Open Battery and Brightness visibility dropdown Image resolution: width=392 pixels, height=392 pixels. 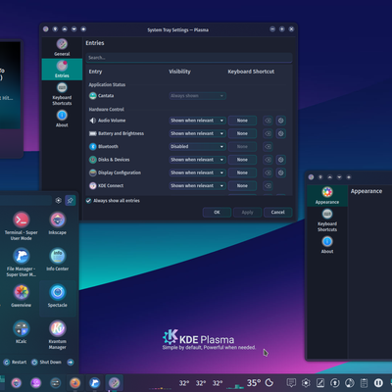(x=197, y=133)
